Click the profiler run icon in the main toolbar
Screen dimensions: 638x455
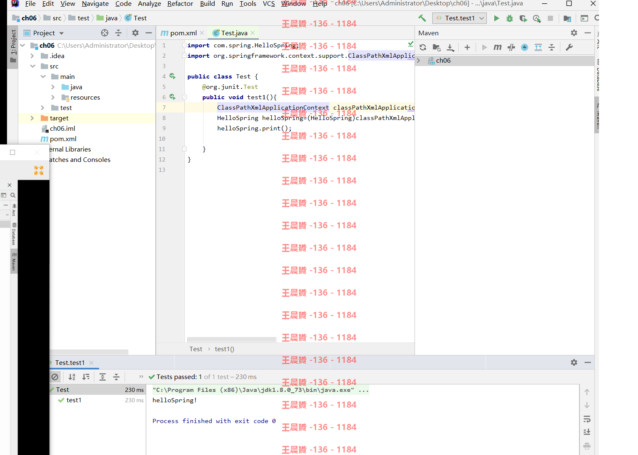tap(537, 18)
